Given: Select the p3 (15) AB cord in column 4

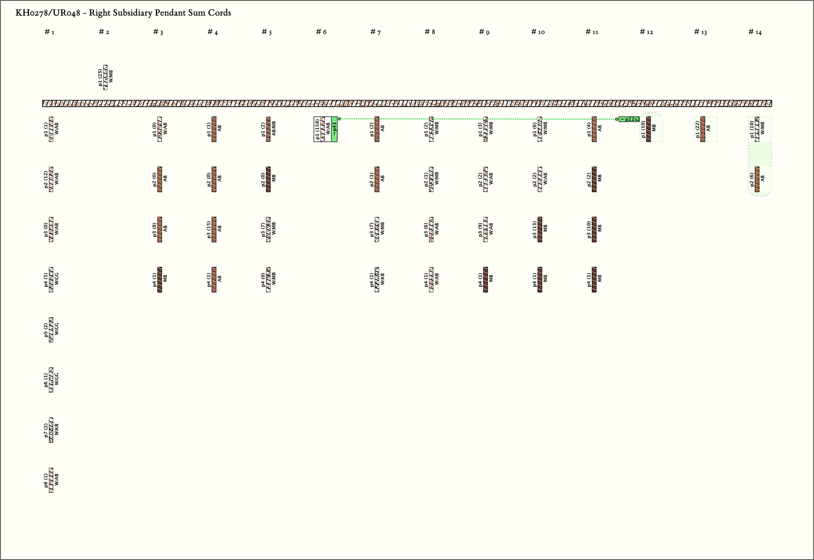Looking at the screenshot, I should tap(214, 229).
